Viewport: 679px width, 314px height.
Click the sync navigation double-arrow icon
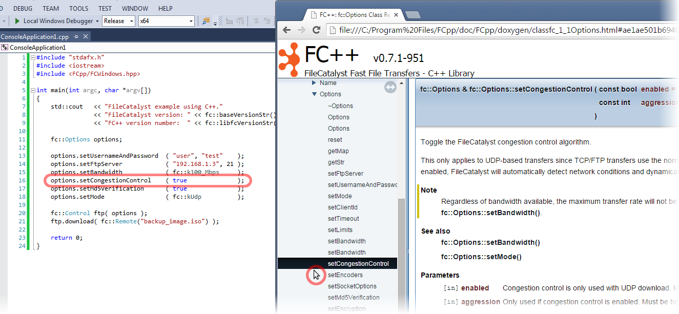[390, 88]
